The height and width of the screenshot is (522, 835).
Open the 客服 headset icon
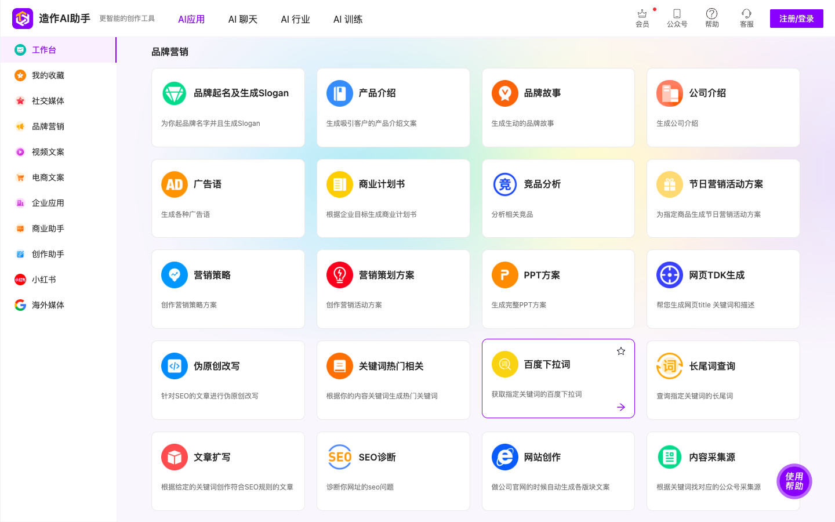click(x=746, y=13)
